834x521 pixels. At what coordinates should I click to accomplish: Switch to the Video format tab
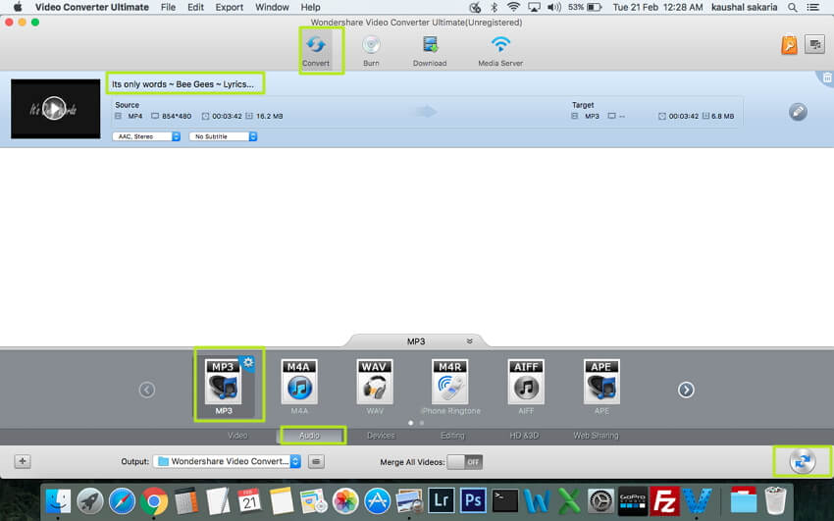(237, 436)
